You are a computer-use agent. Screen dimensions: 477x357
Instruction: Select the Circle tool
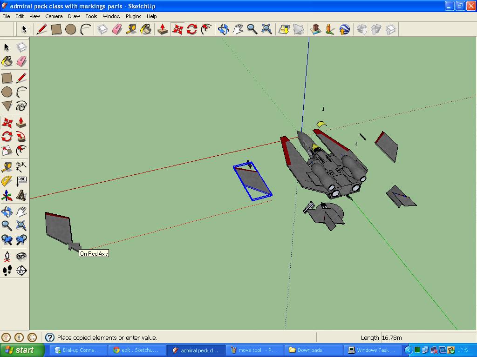pos(7,93)
